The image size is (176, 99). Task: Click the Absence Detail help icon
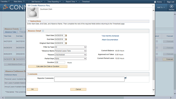pos(43,31)
